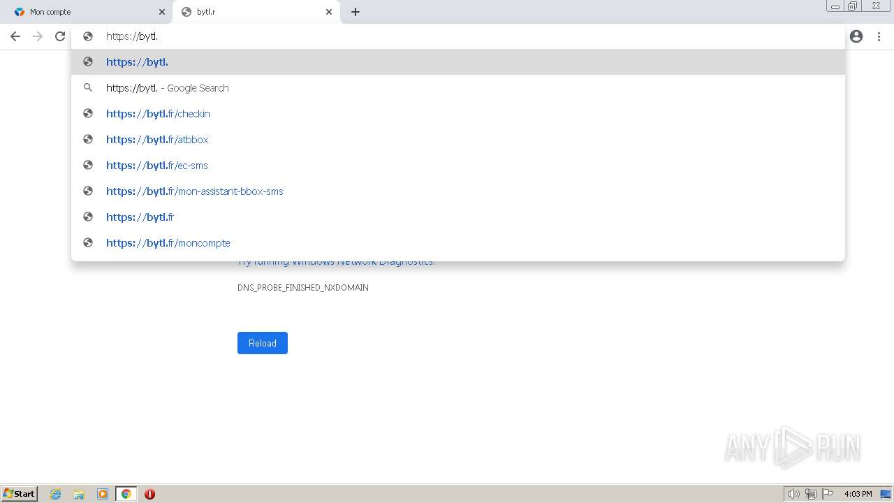Open the Chrome profile account icon
The image size is (894, 503).
pyautogui.click(x=856, y=36)
